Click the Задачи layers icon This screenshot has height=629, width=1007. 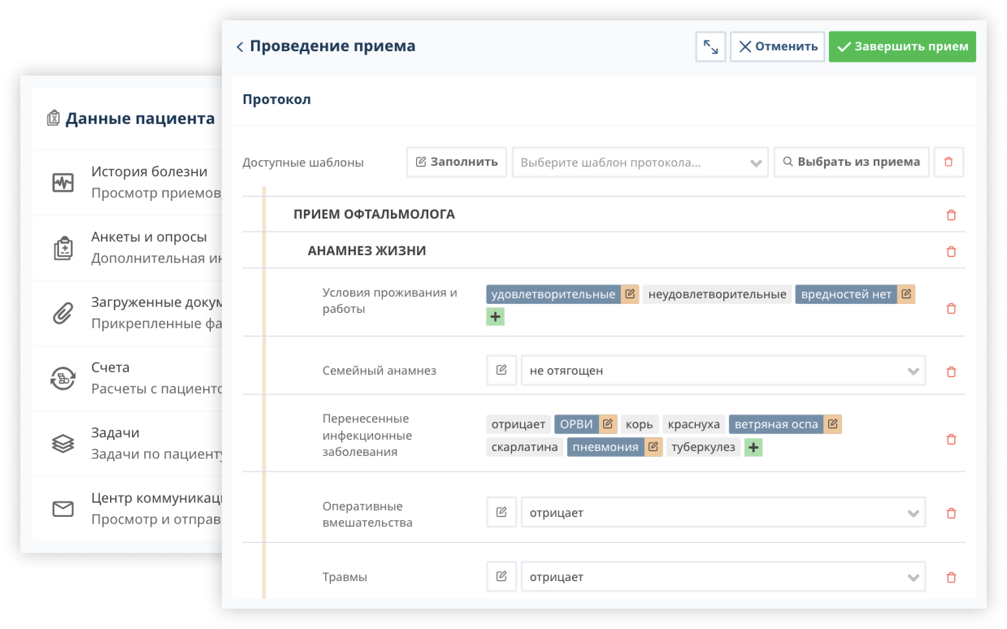63,443
